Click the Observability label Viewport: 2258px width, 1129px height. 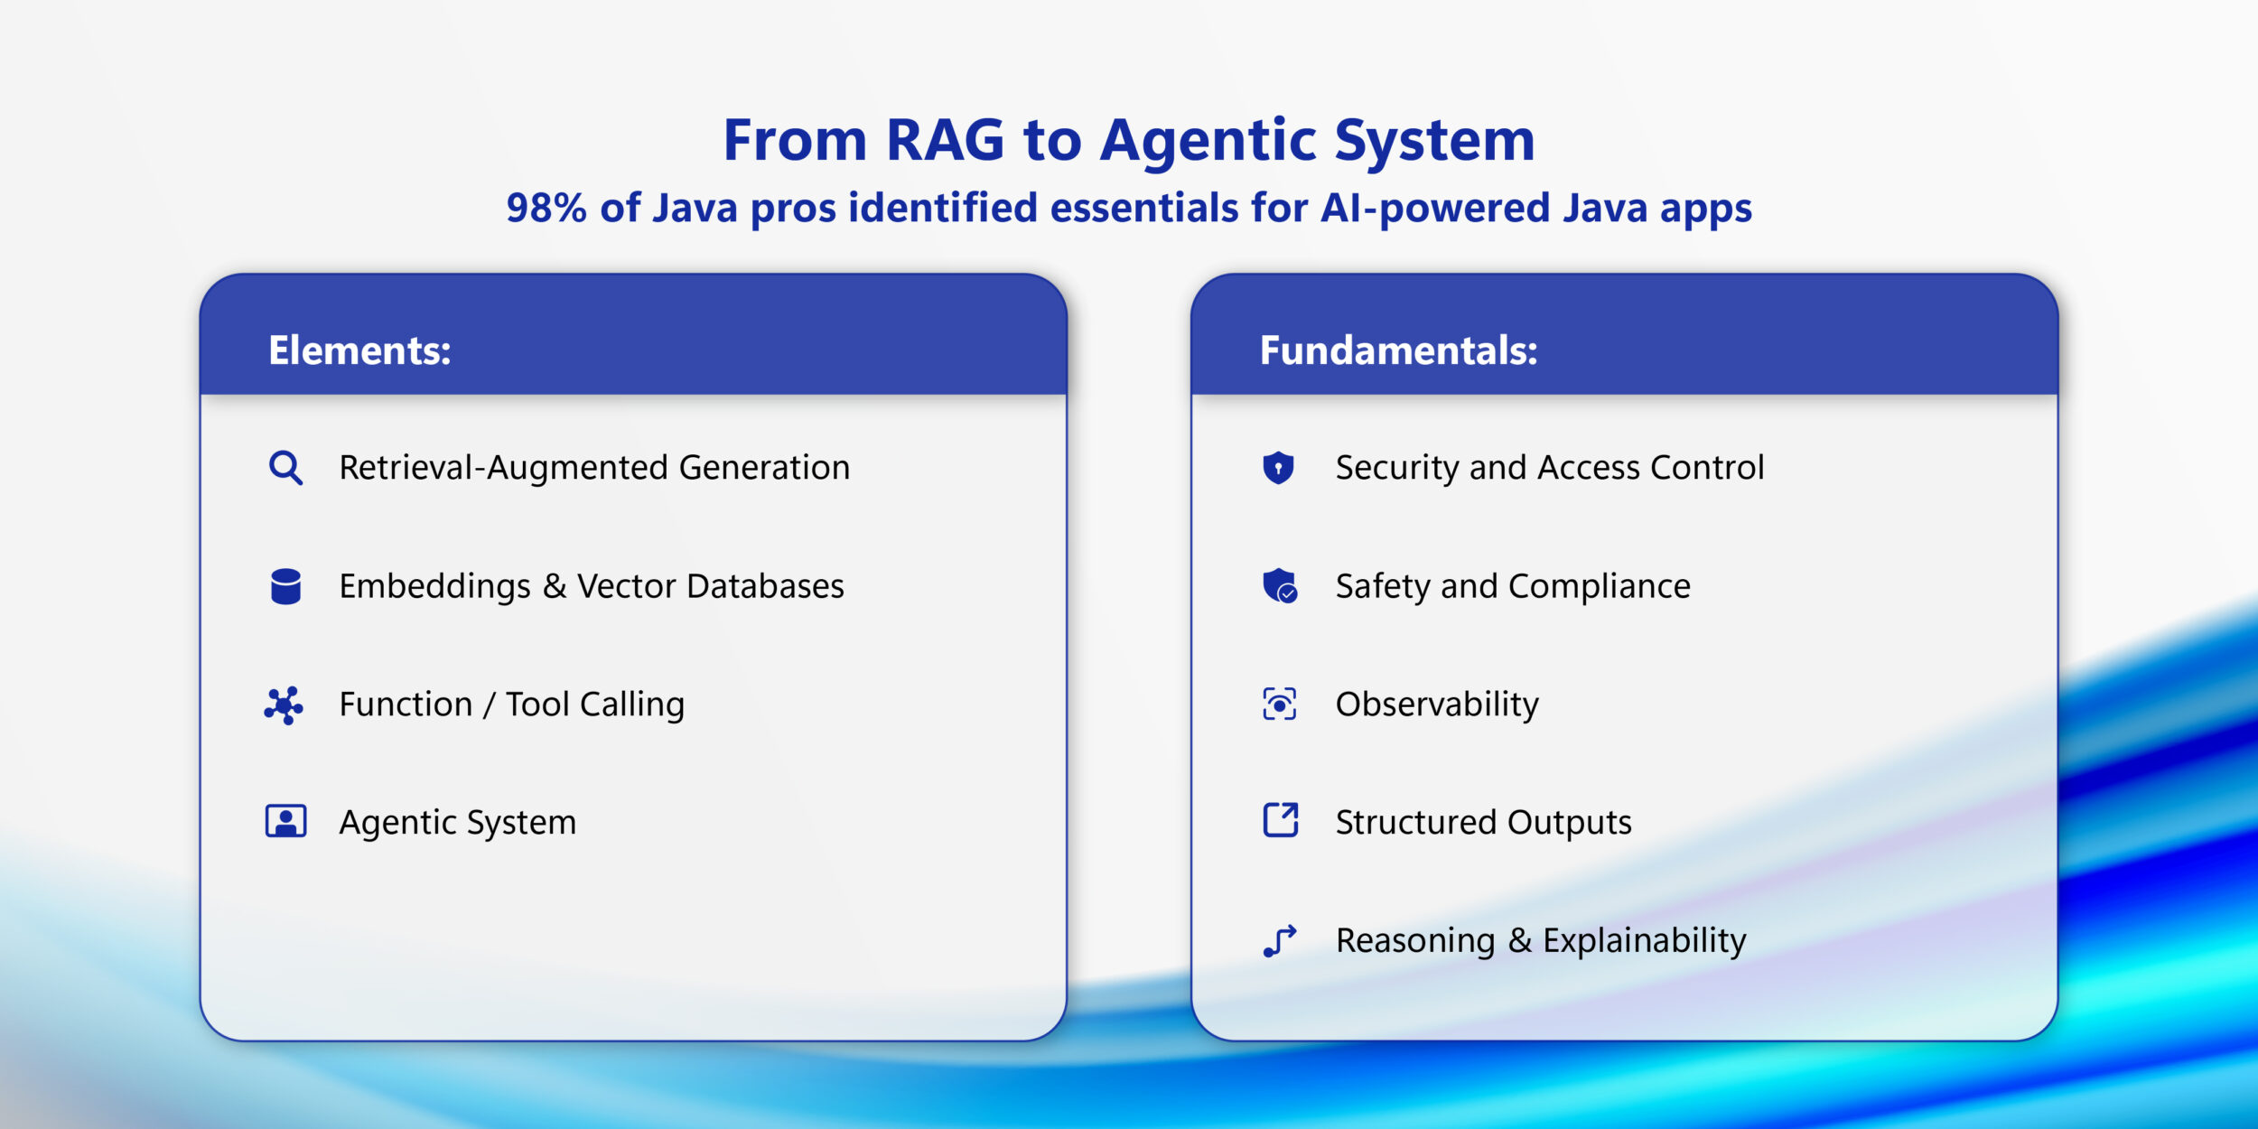point(1437,704)
